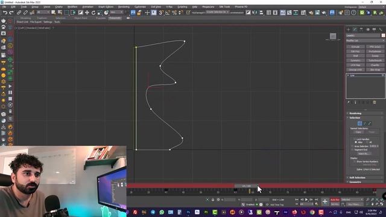Click the time slider frame handle
Image resolution: width=386 pixels, height=217 pixels.
[x=247, y=186]
